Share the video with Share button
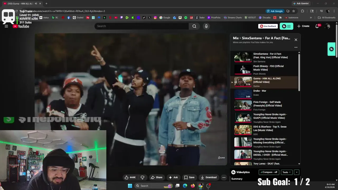 pos(156,177)
